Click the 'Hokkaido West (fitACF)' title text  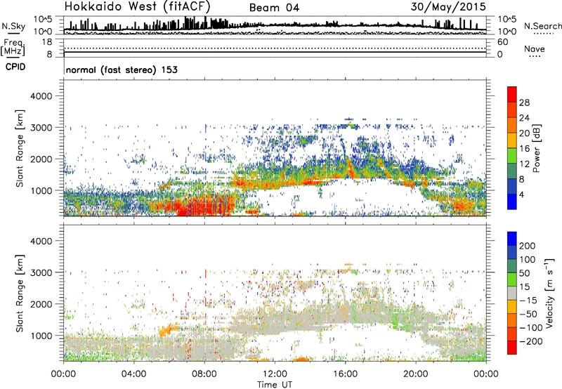tap(137, 7)
